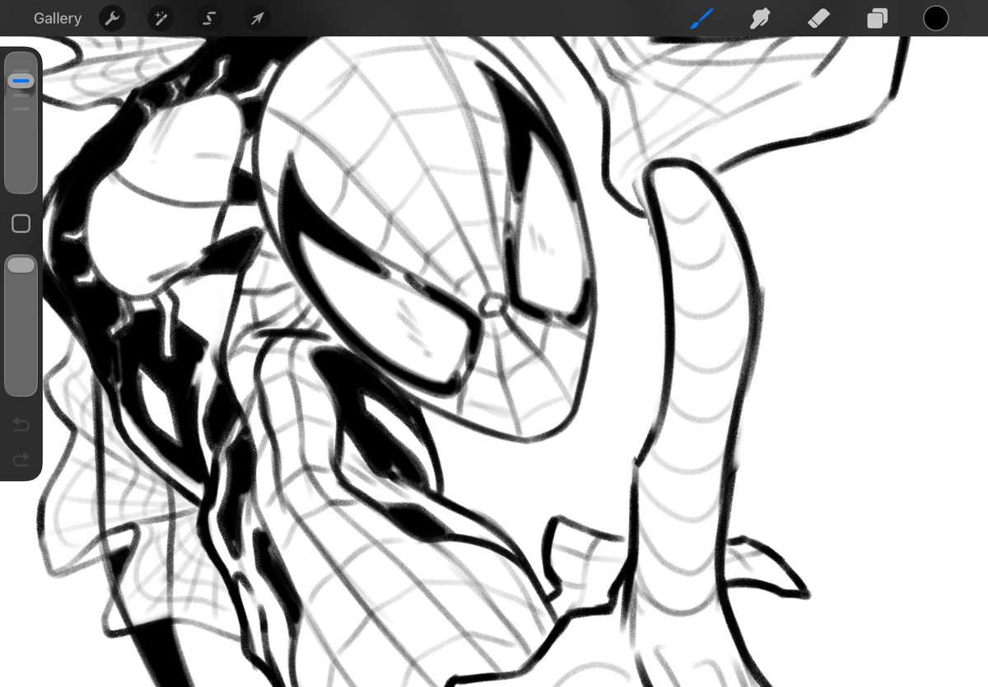Open the Gallery view

pos(58,18)
